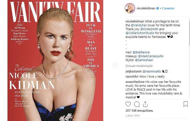The width and height of the screenshot is (190, 121).
Task: Open the @KristaSmith mention
Action: [x=149, y=29]
